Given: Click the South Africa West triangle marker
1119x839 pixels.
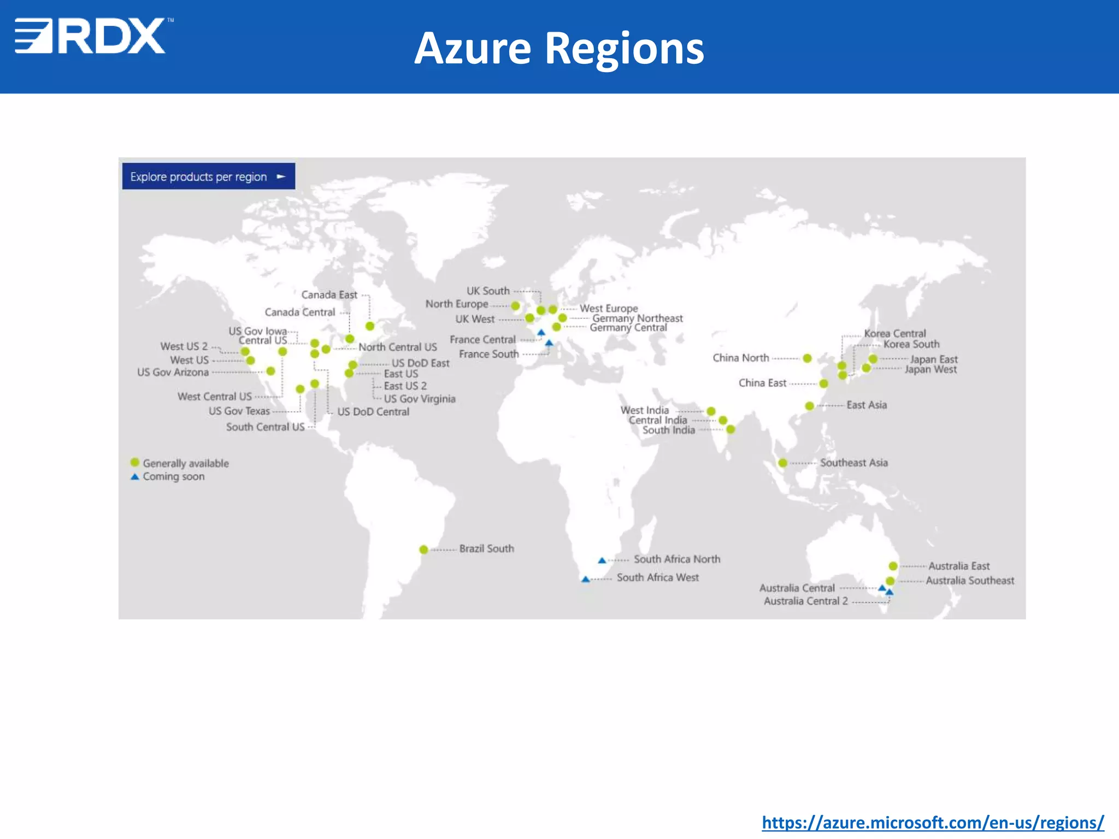Looking at the screenshot, I should pos(585,579).
